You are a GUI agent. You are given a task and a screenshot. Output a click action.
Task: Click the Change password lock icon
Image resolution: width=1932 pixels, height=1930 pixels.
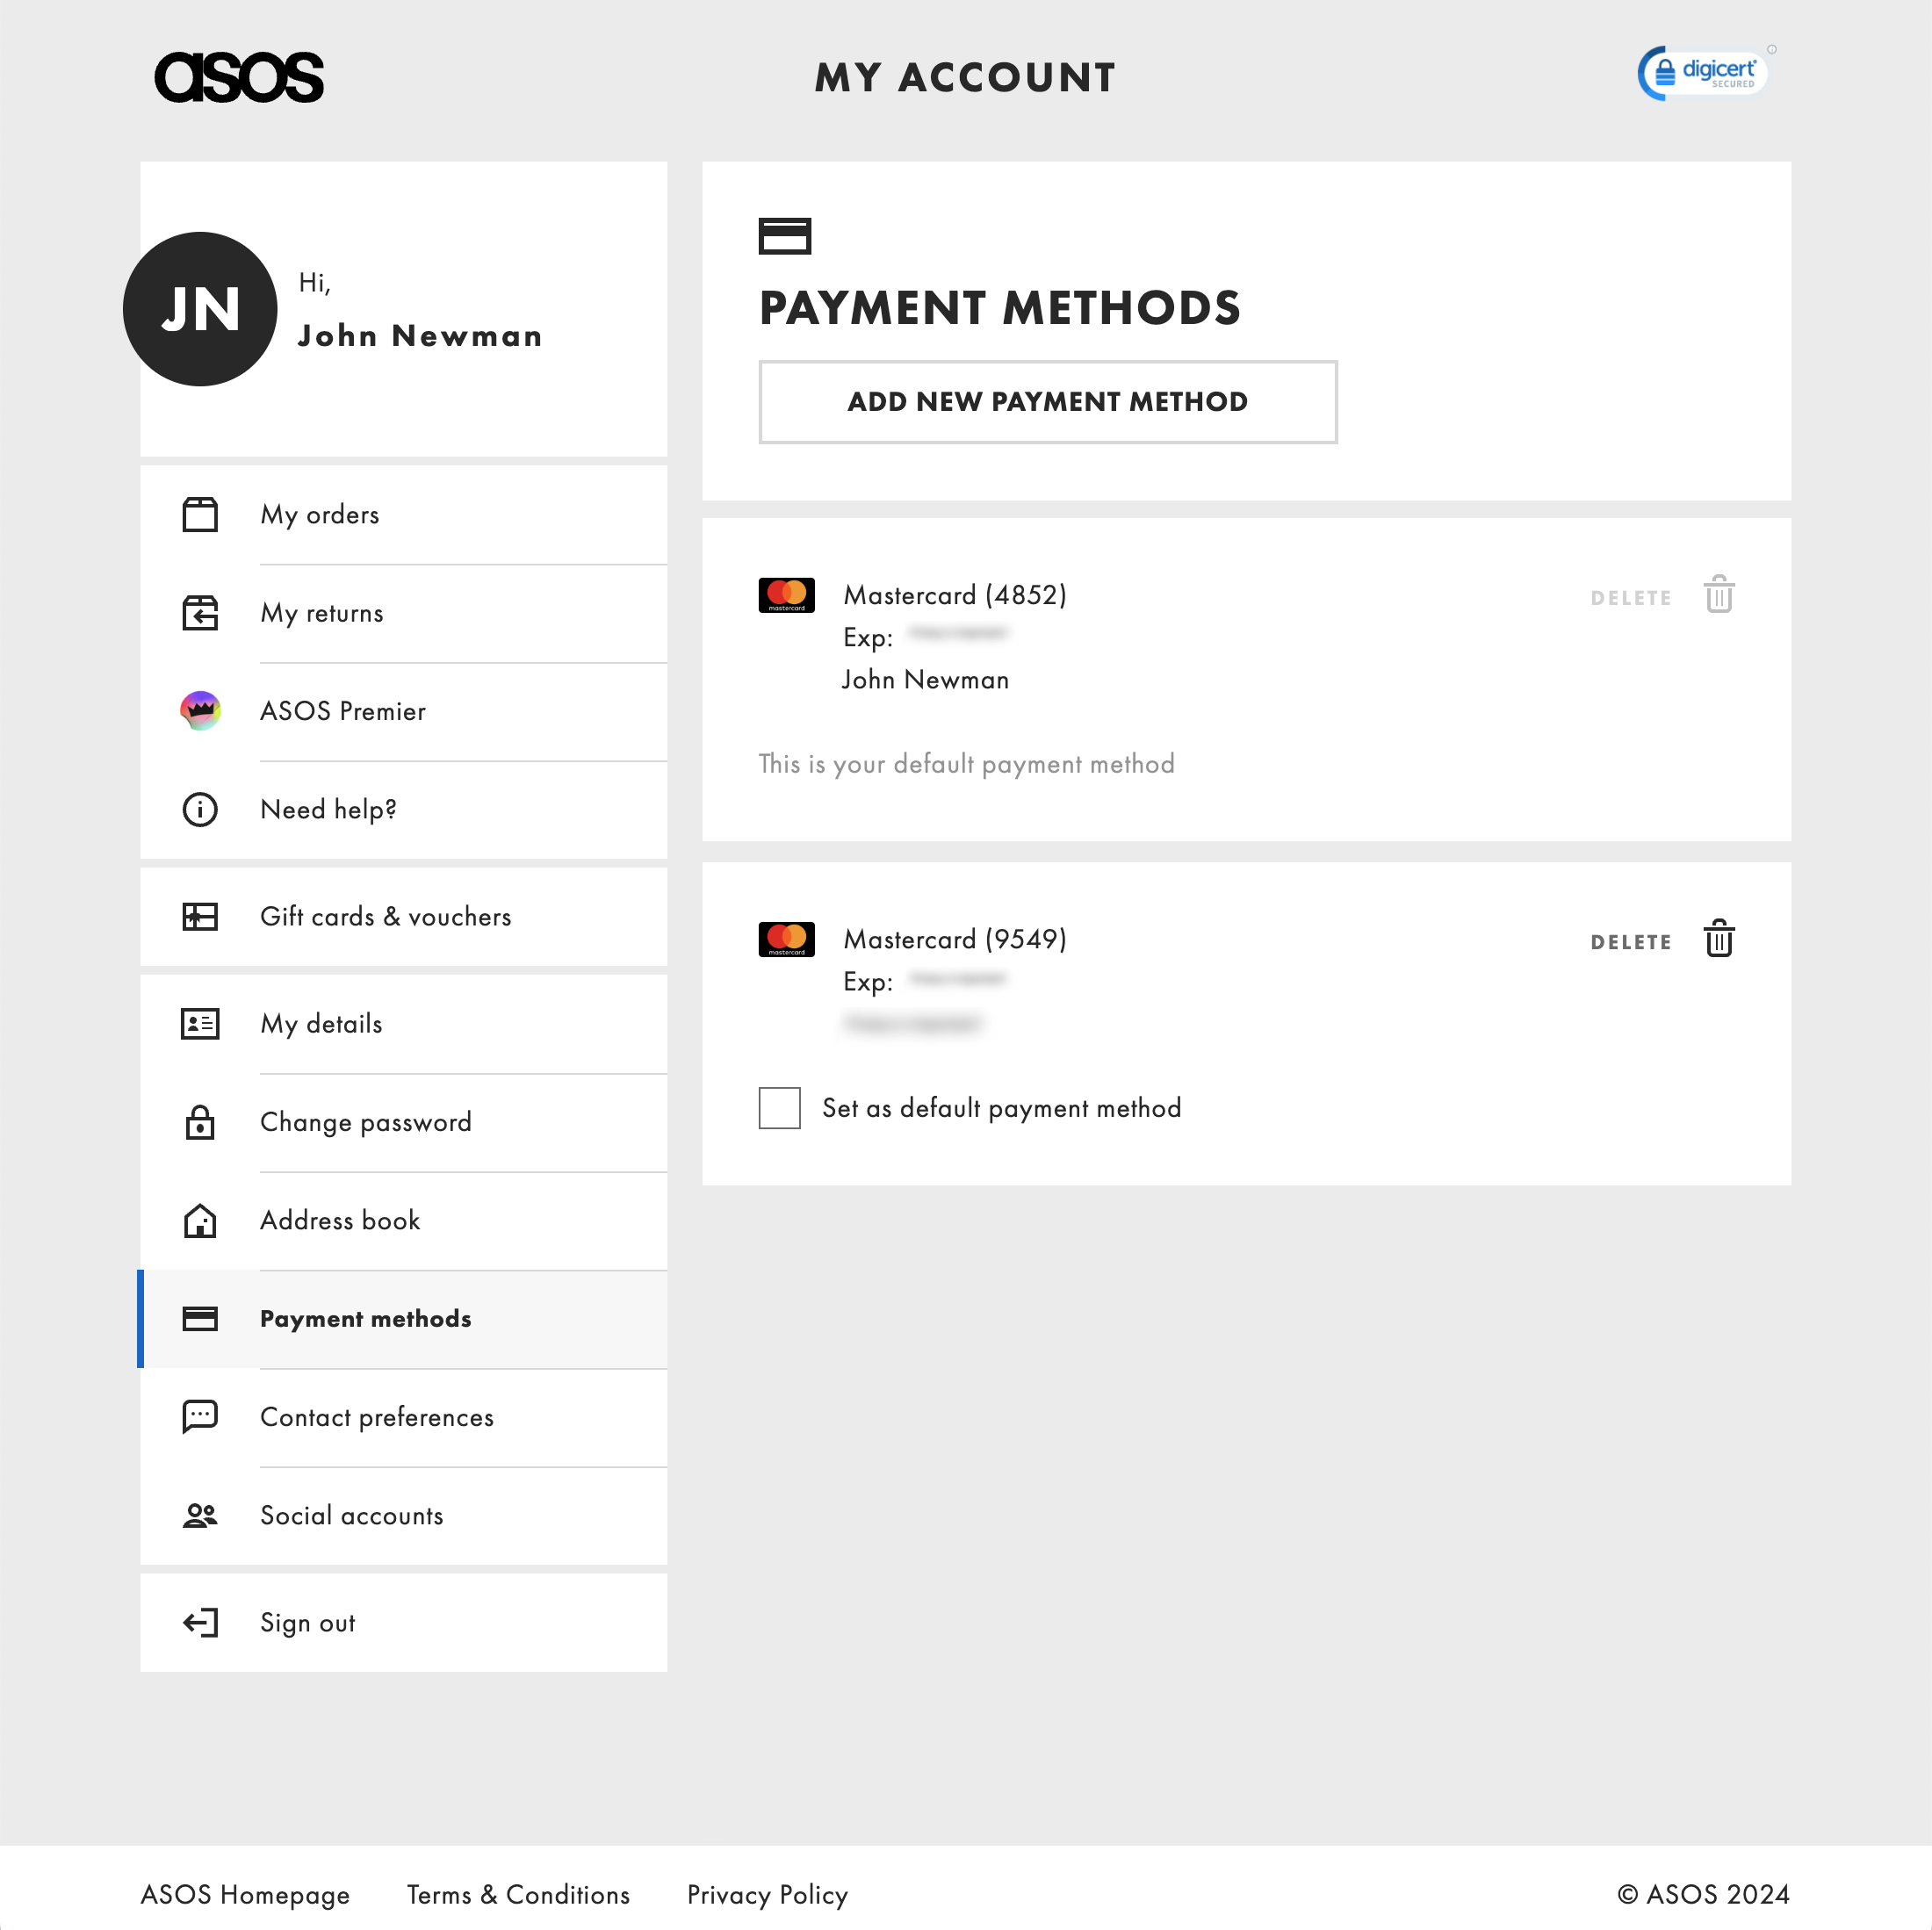(199, 1122)
